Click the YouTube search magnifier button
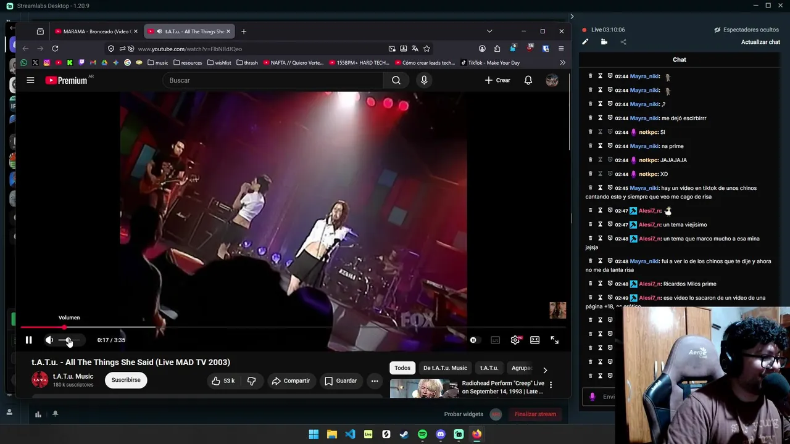790x444 pixels. point(396,80)
